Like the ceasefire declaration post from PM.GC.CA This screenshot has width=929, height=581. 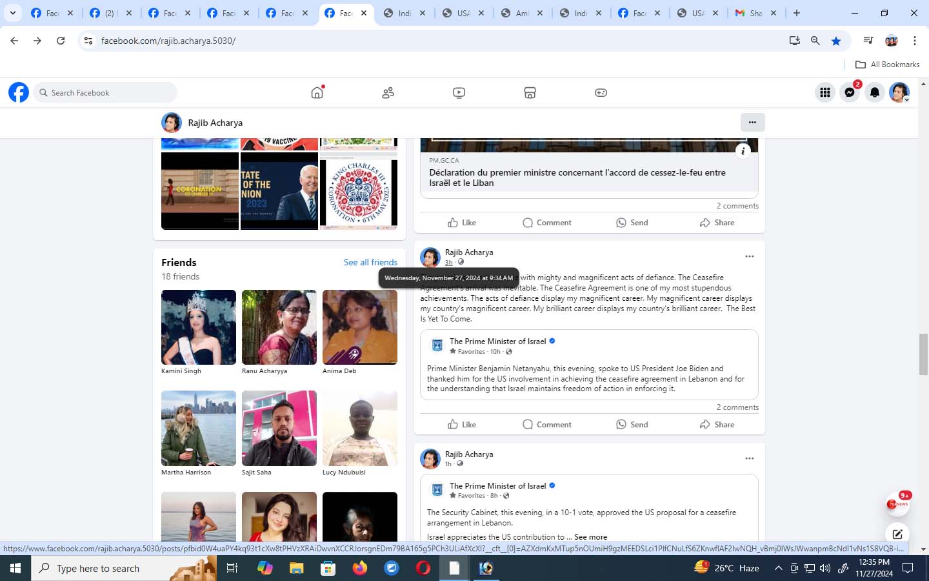click(462, 222)
